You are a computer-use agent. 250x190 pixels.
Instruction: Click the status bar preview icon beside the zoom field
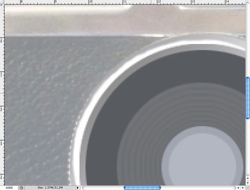tap(21, 188)
